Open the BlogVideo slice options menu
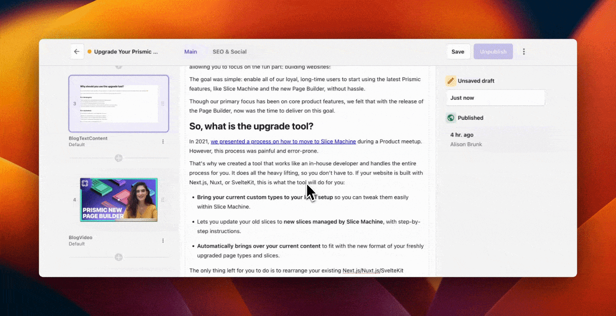The image size is (616, 316). pyautogui.click(x=163, y=241)
